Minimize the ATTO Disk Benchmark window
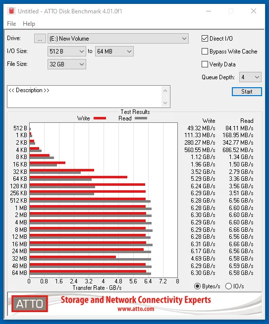 [209, 11]
